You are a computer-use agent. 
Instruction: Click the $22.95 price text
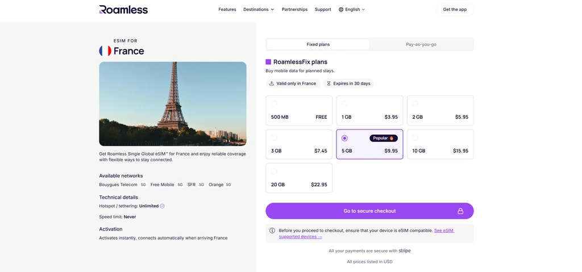tap(319, 185)
